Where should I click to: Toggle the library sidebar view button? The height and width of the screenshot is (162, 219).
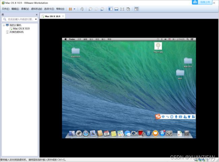pyautogui.click(x=110, y=9)
